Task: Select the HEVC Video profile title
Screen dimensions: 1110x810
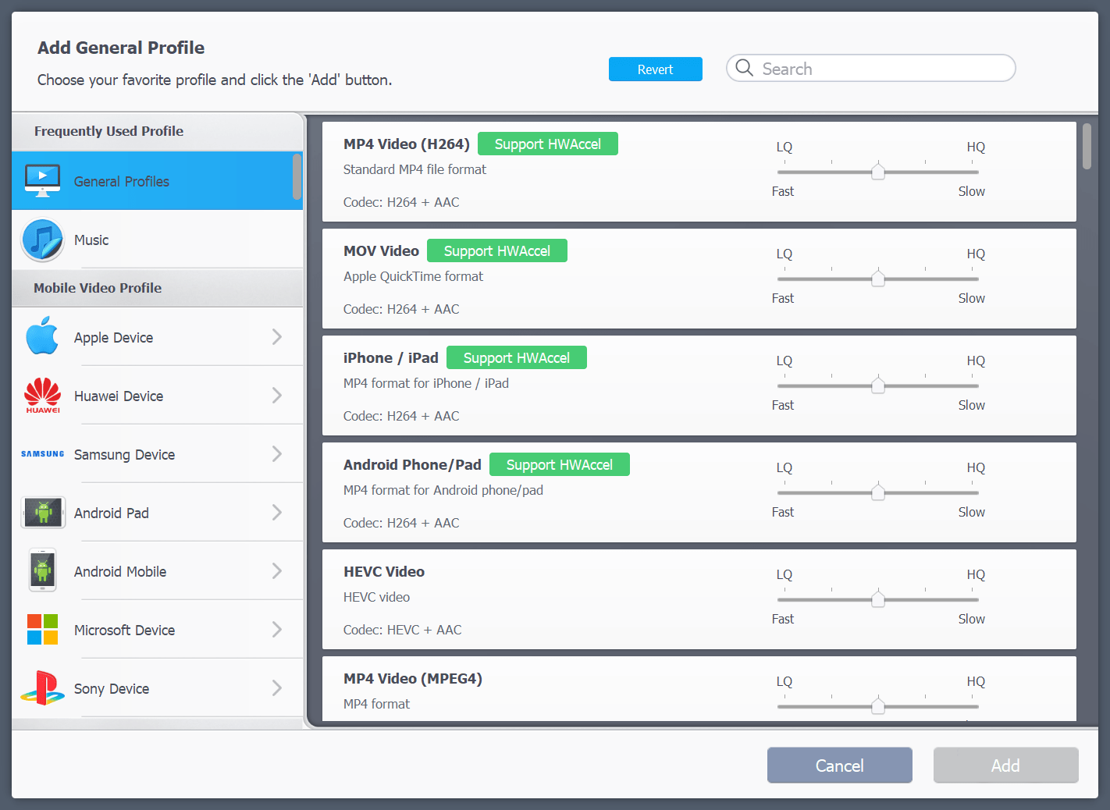Action: point(384,571)
